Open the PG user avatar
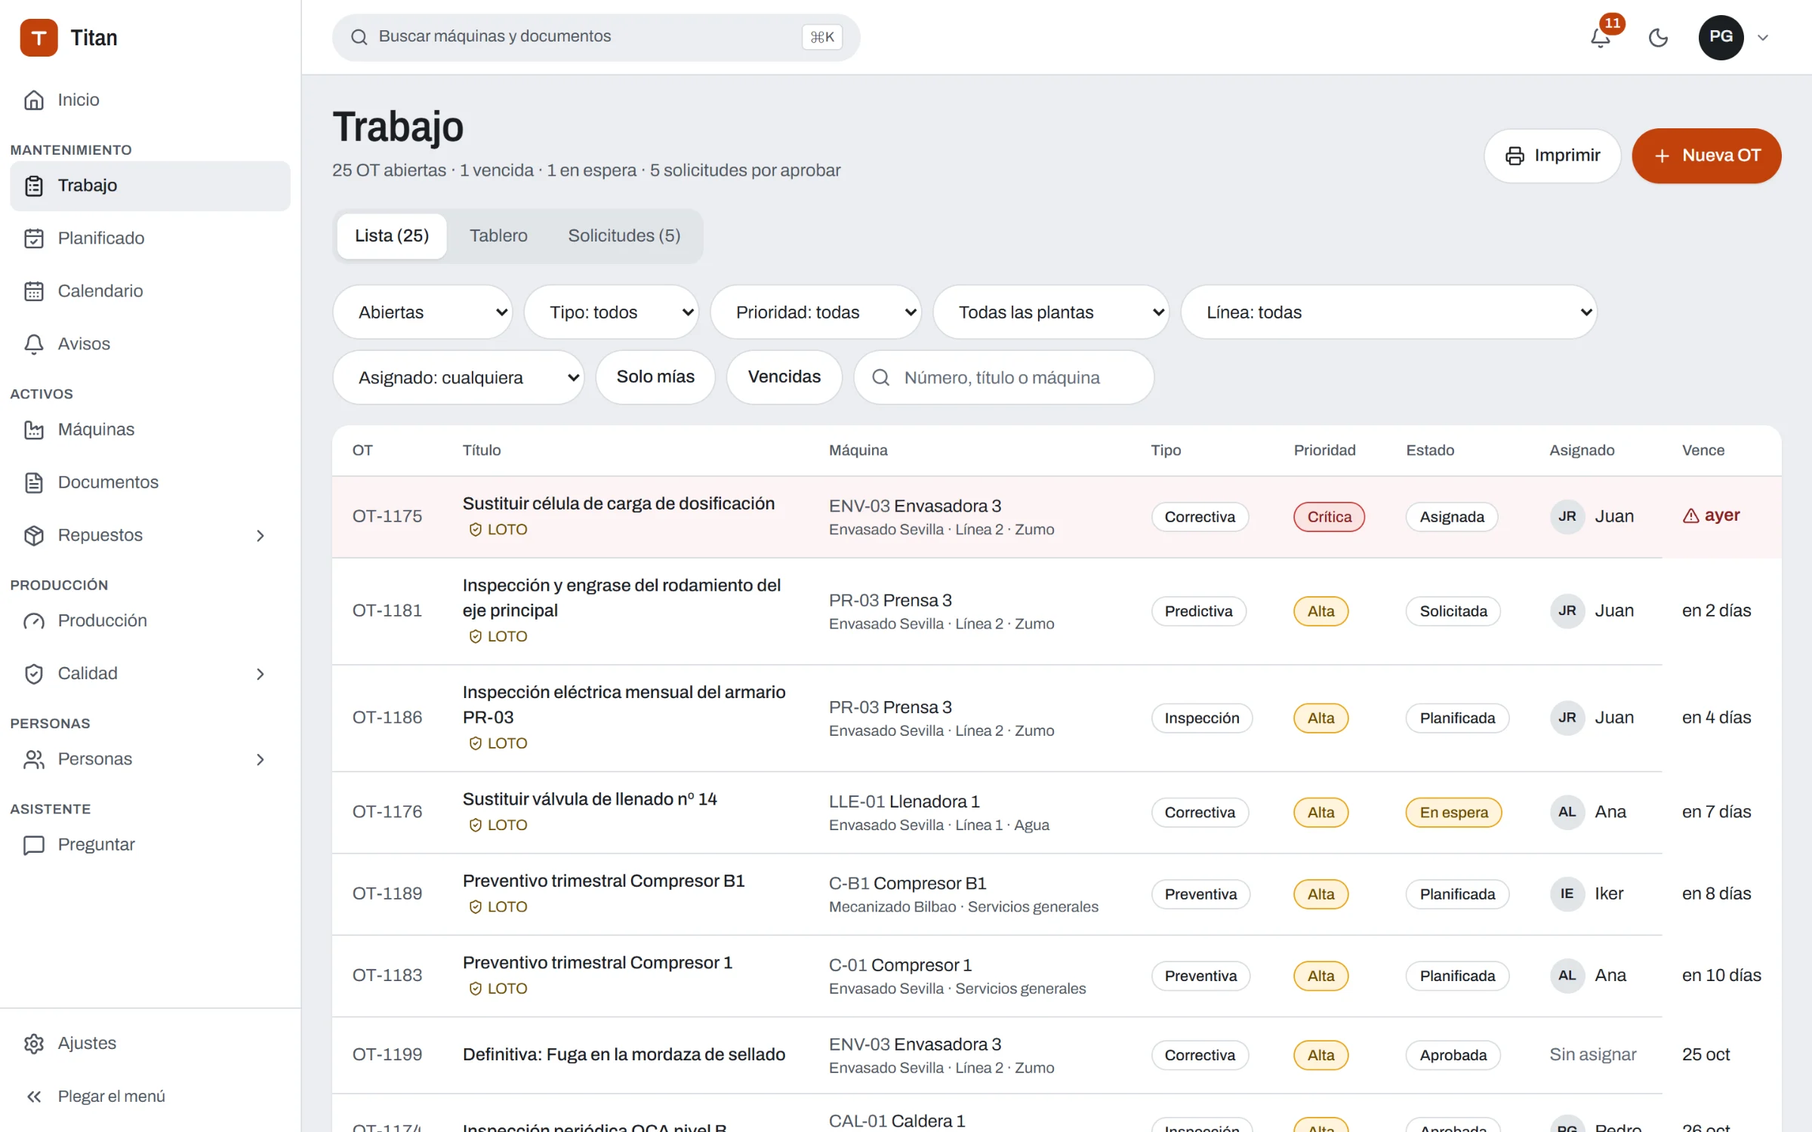 click(1721, 37)
